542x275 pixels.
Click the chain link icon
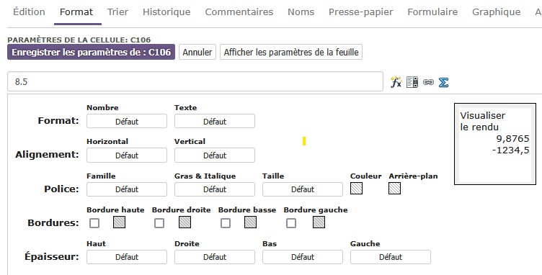point(428,82)
